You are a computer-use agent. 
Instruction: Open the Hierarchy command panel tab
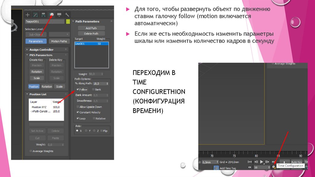[43, 15]
